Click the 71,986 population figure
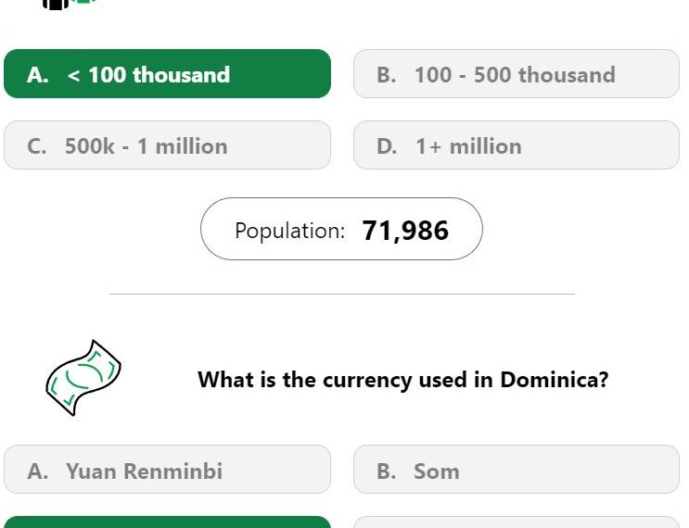 405,231
